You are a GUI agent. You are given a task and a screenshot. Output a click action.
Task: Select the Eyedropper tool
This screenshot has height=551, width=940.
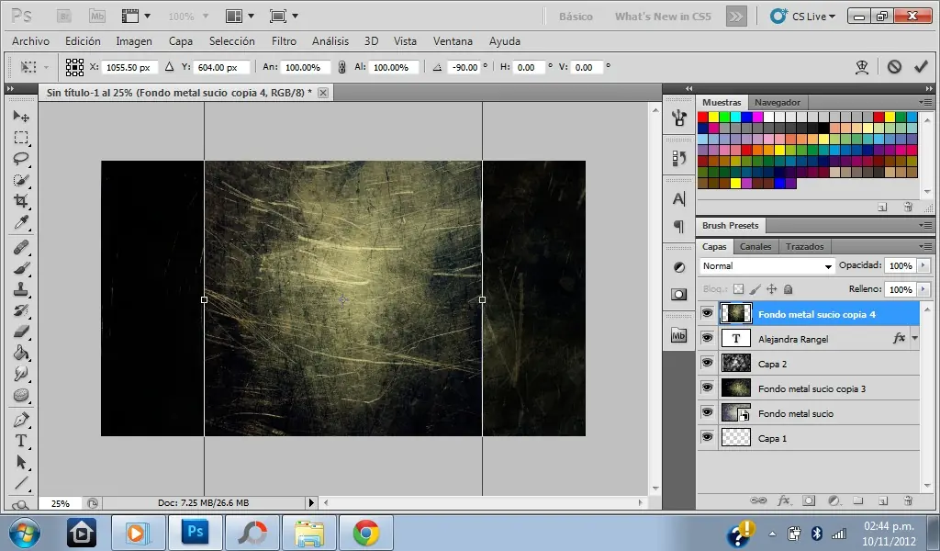(x=21, y=223)
